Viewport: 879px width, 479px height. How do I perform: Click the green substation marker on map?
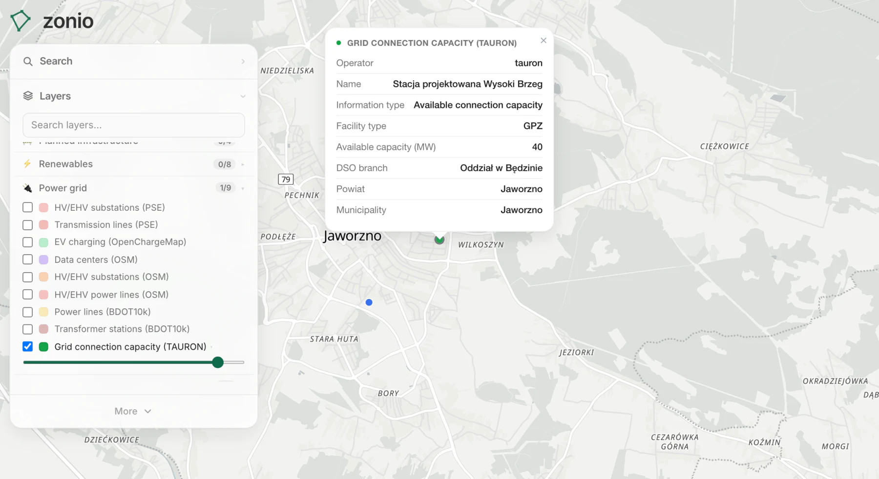click(x=439, y=239)
